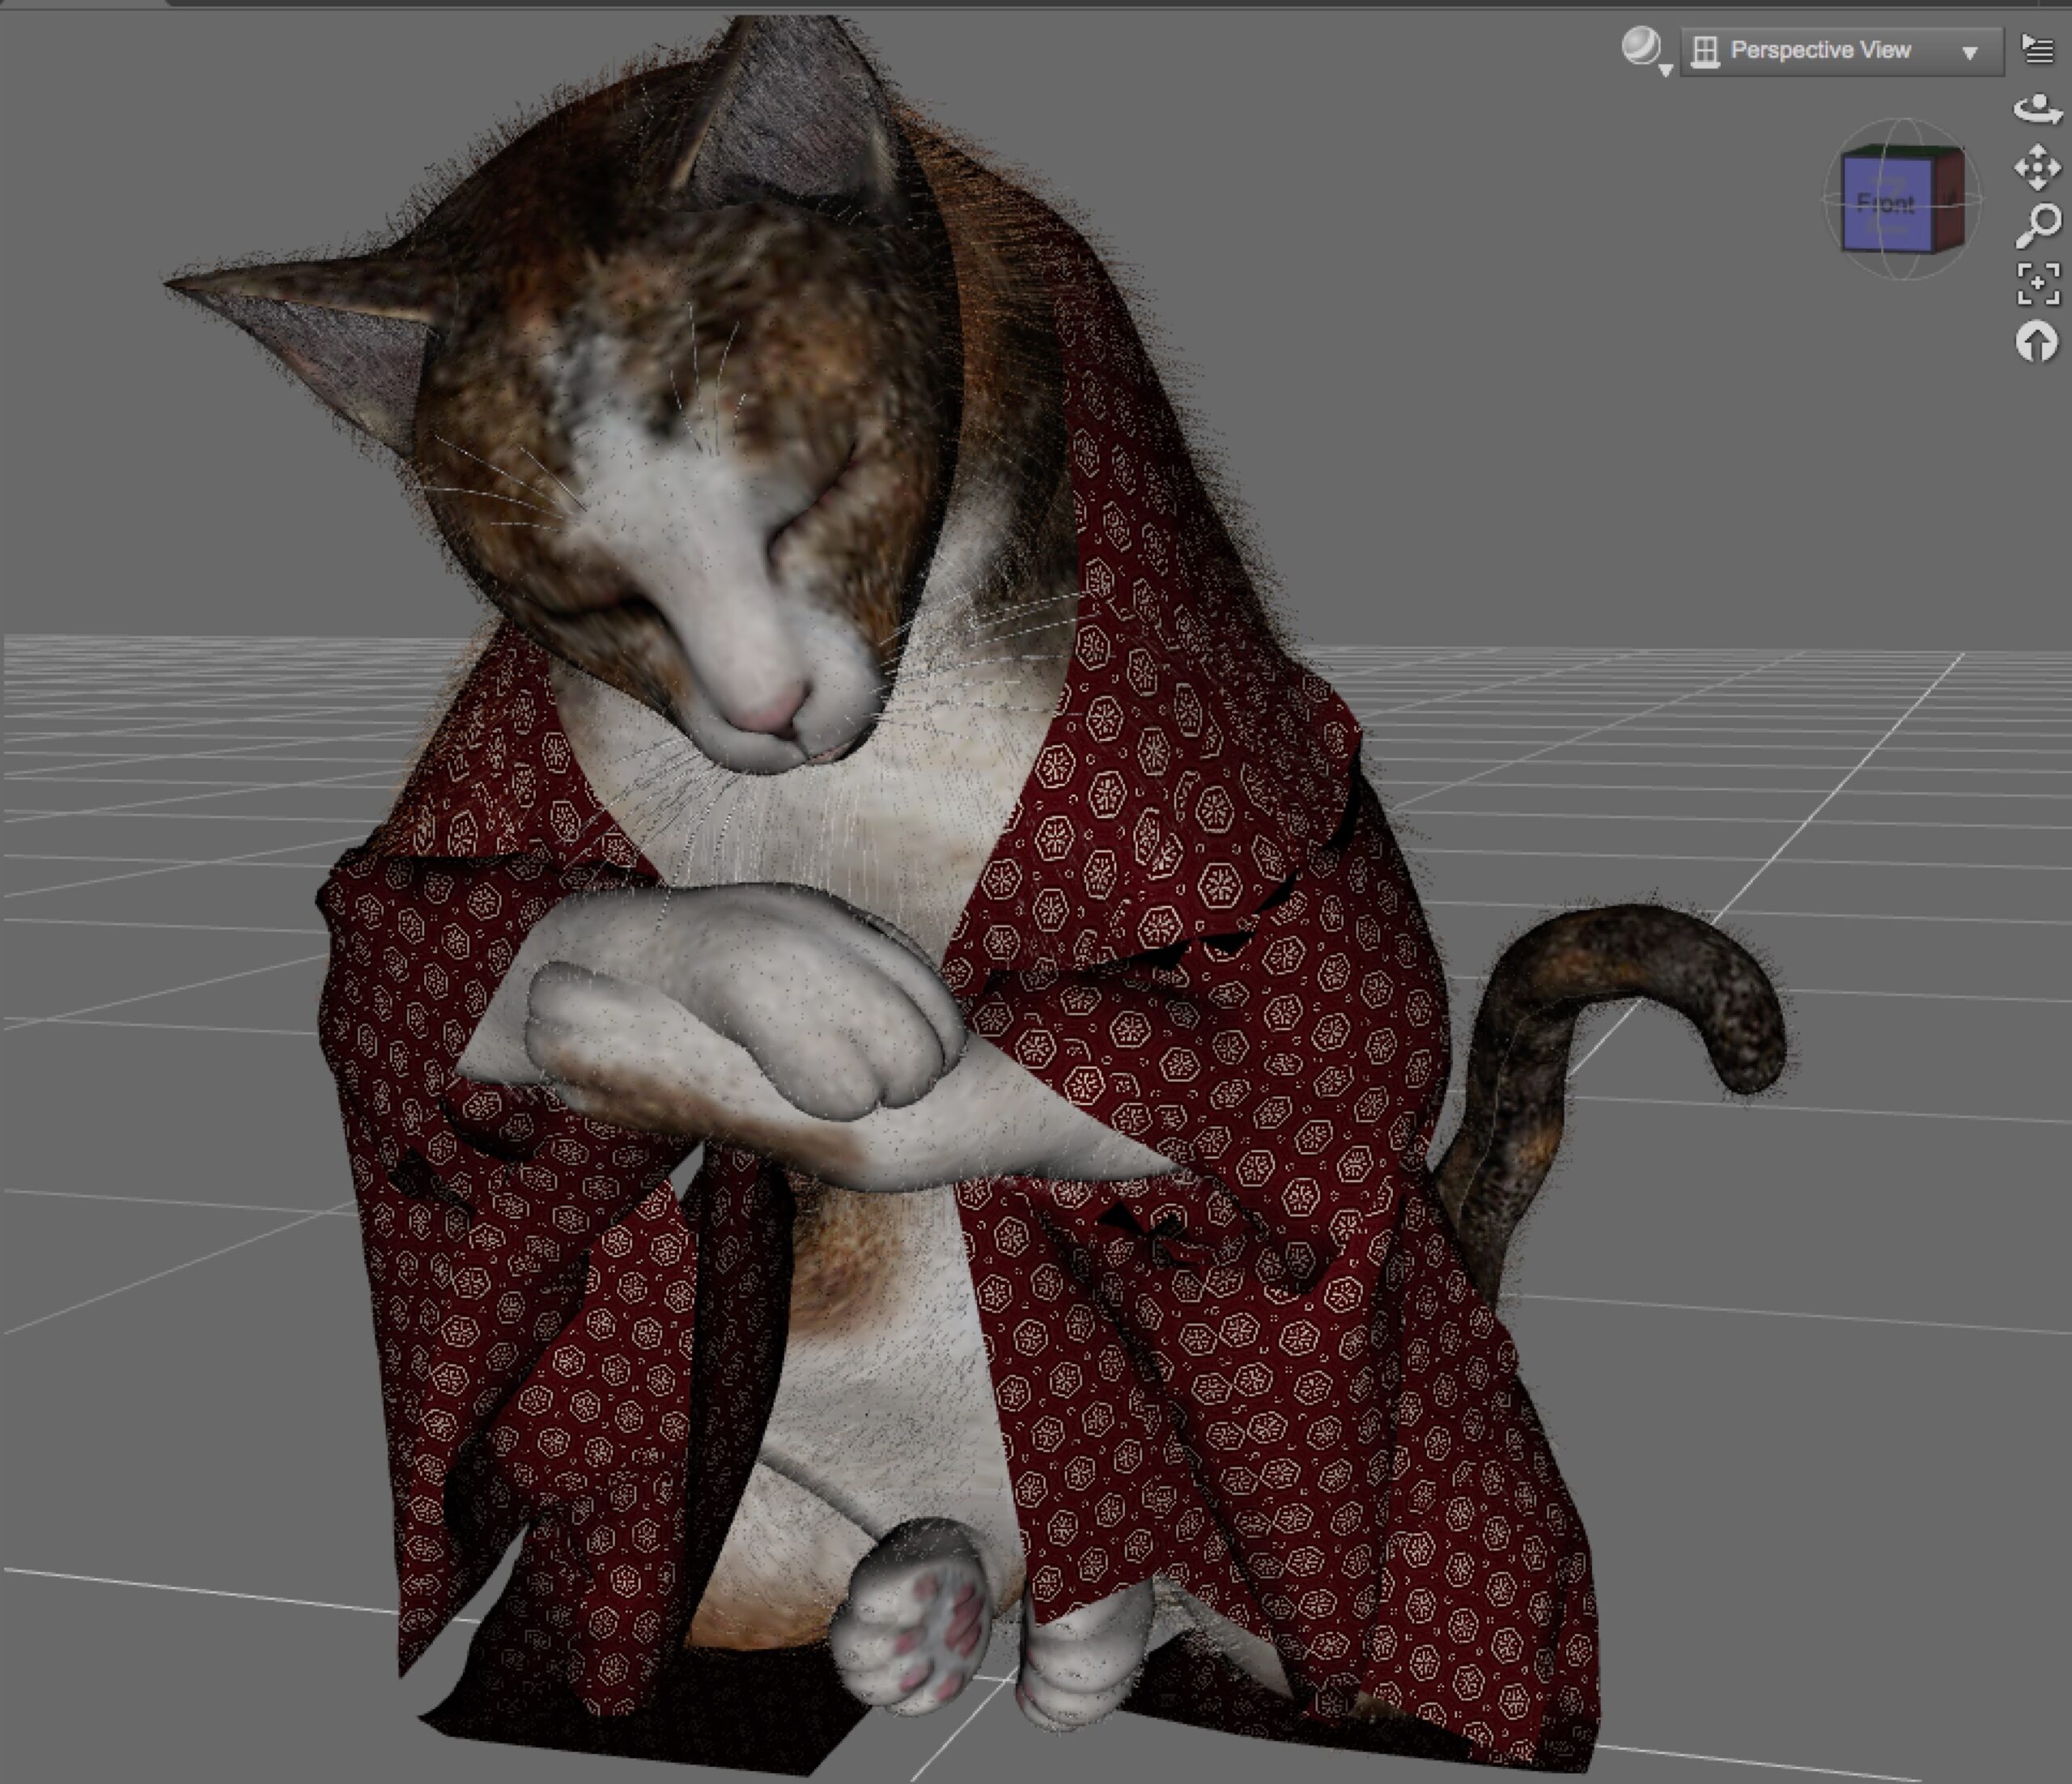Screen dimensions: 2072x1784
Task: Open the viewport options menu icon
Action: coord(2037,48)
